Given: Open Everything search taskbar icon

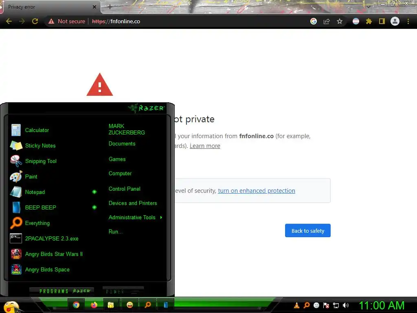Looking at the screenshot, I should point(147,305).
